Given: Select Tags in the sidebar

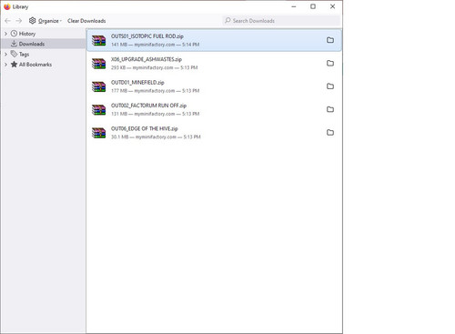Looking at the screenshot, I should tap(25, 55).
